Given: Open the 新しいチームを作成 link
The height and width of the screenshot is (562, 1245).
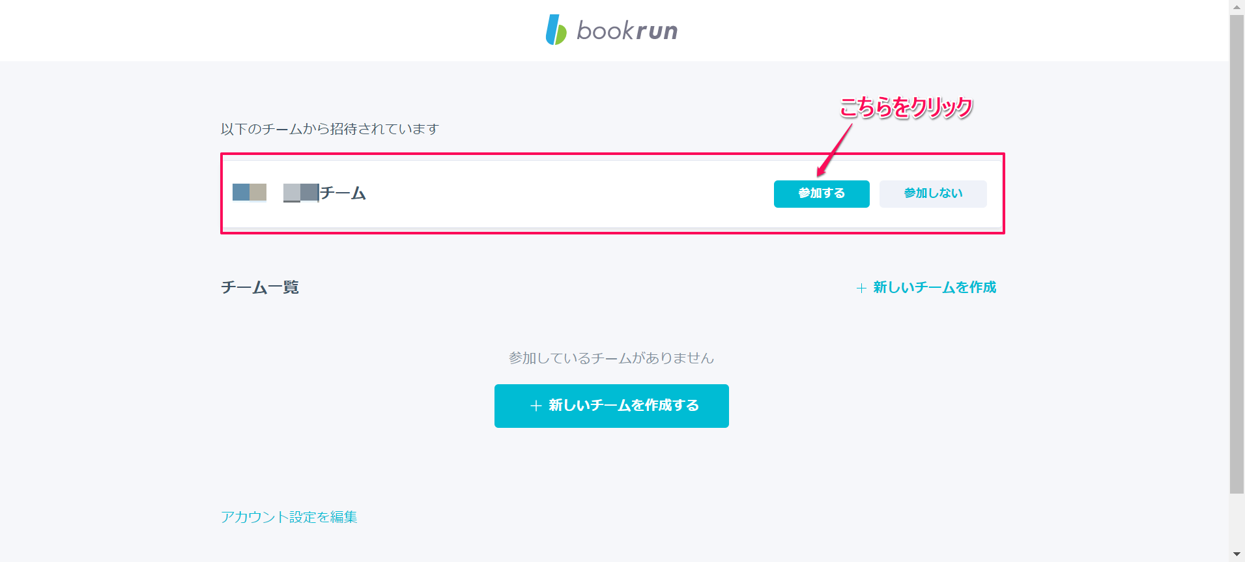Looking at the screenshot, I should point(934,287).
